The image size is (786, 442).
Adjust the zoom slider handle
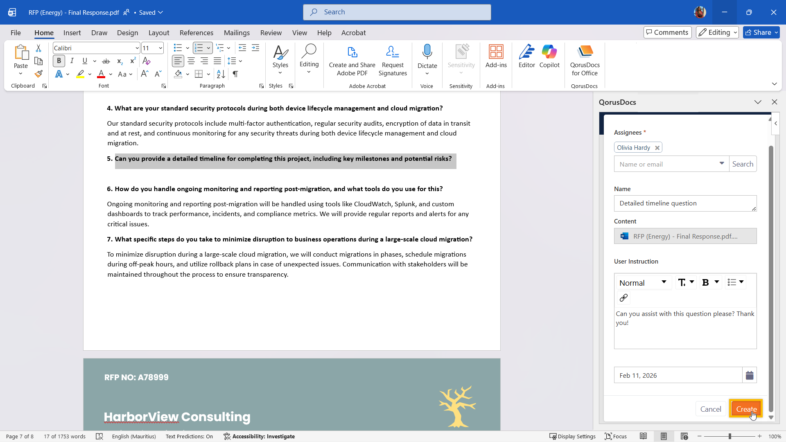point(730,436)
